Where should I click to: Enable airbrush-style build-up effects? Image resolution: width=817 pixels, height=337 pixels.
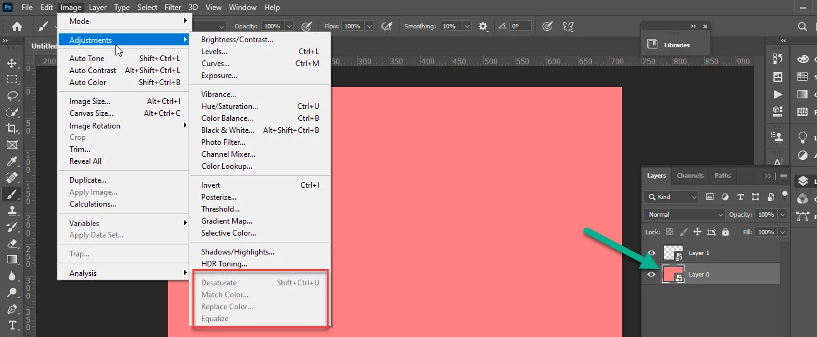(x=387, y=26)
